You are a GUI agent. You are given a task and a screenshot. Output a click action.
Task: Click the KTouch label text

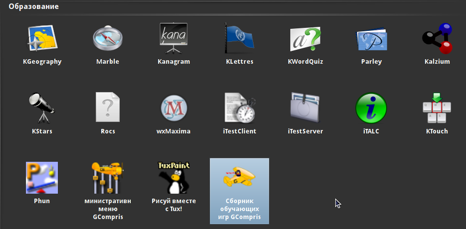[437, 131]
